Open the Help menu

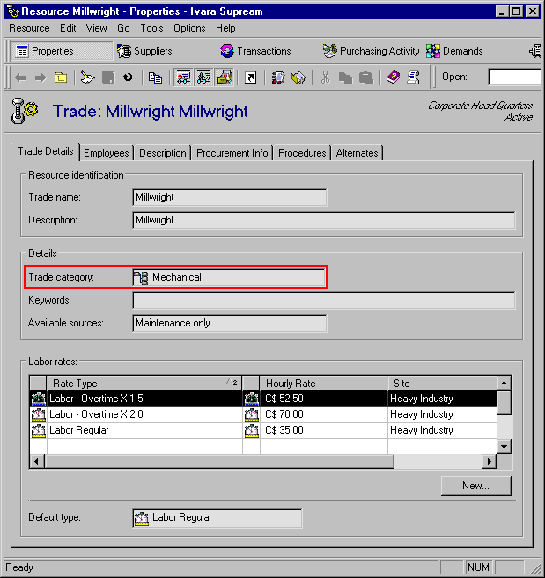225,28
